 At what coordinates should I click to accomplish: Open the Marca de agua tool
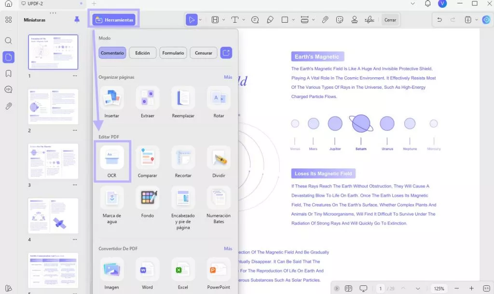click(x=112, y=198)
